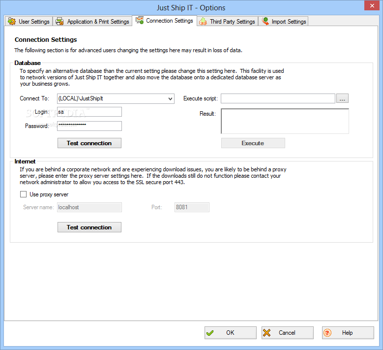Screen dimensions: 383x350
Task: Click the Execute script text field
Action: pos(278,98)
